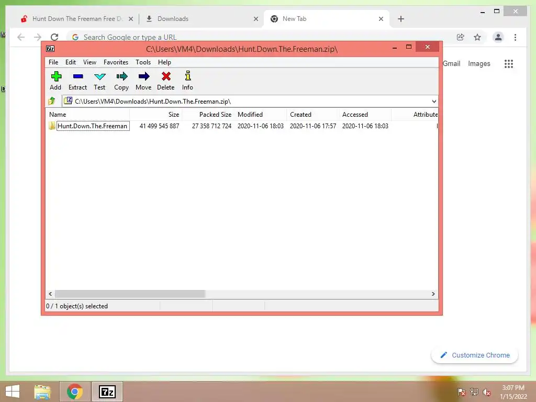Open the Google apps grid
The image size is (536, 402).
[x=509, y=63]
